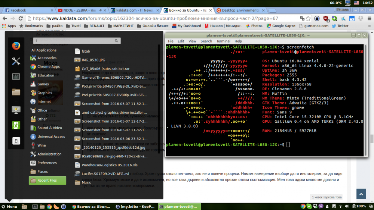Switch to the kaldata.com - IT News tab
374x210 pixels.
click(135, 10)
